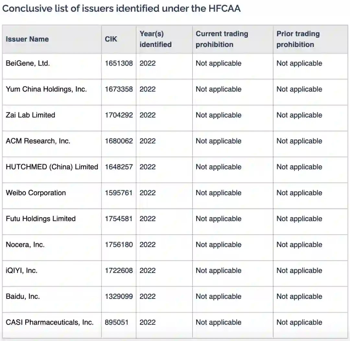Select the BeiGene, Ltd. issuer cell
350x341 pixels.
(28, 63)
